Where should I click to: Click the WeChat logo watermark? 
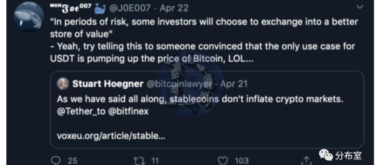tap(326, 155)
